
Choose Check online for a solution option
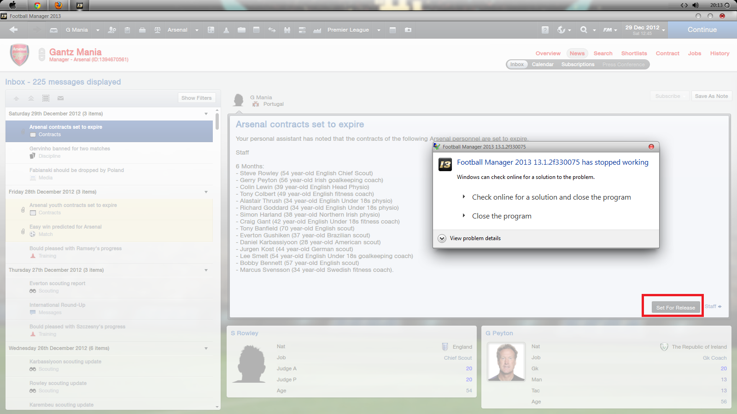coord(551,197)
